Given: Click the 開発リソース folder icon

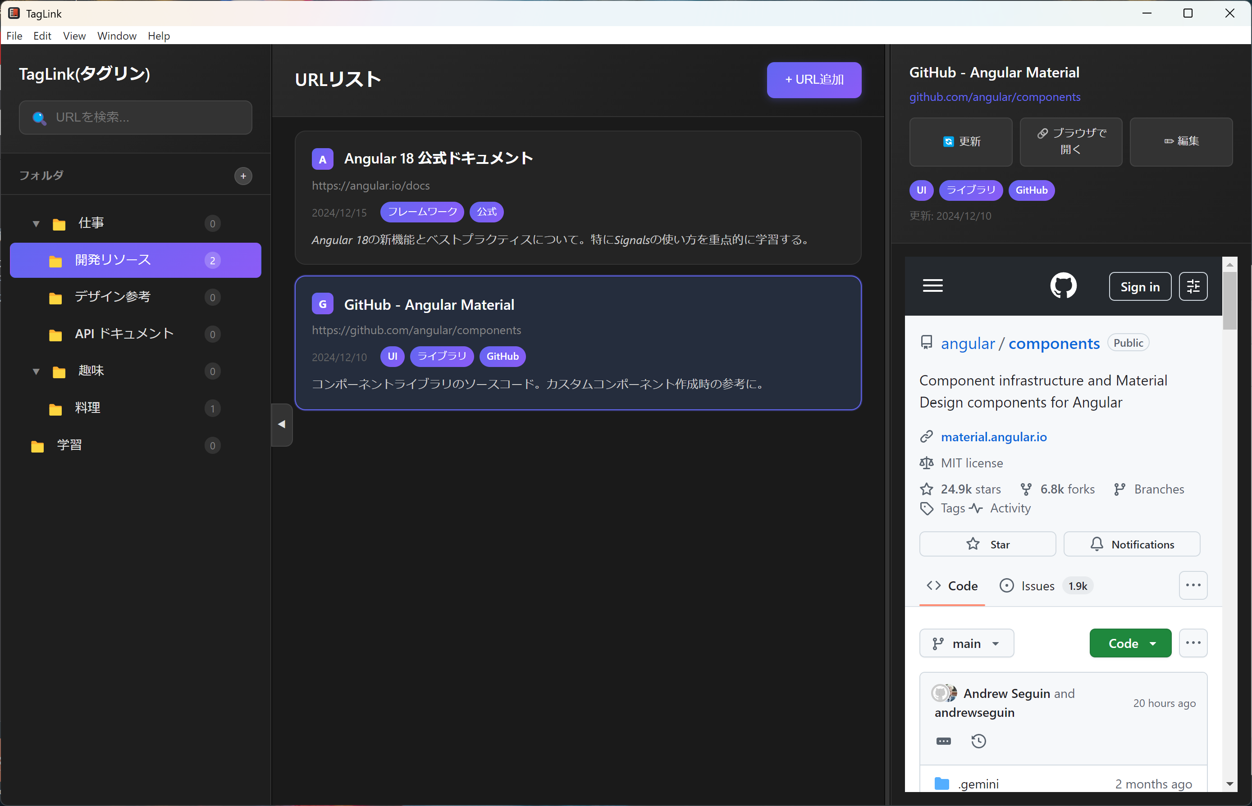Looking at the screenshot, I should point(55,261).
